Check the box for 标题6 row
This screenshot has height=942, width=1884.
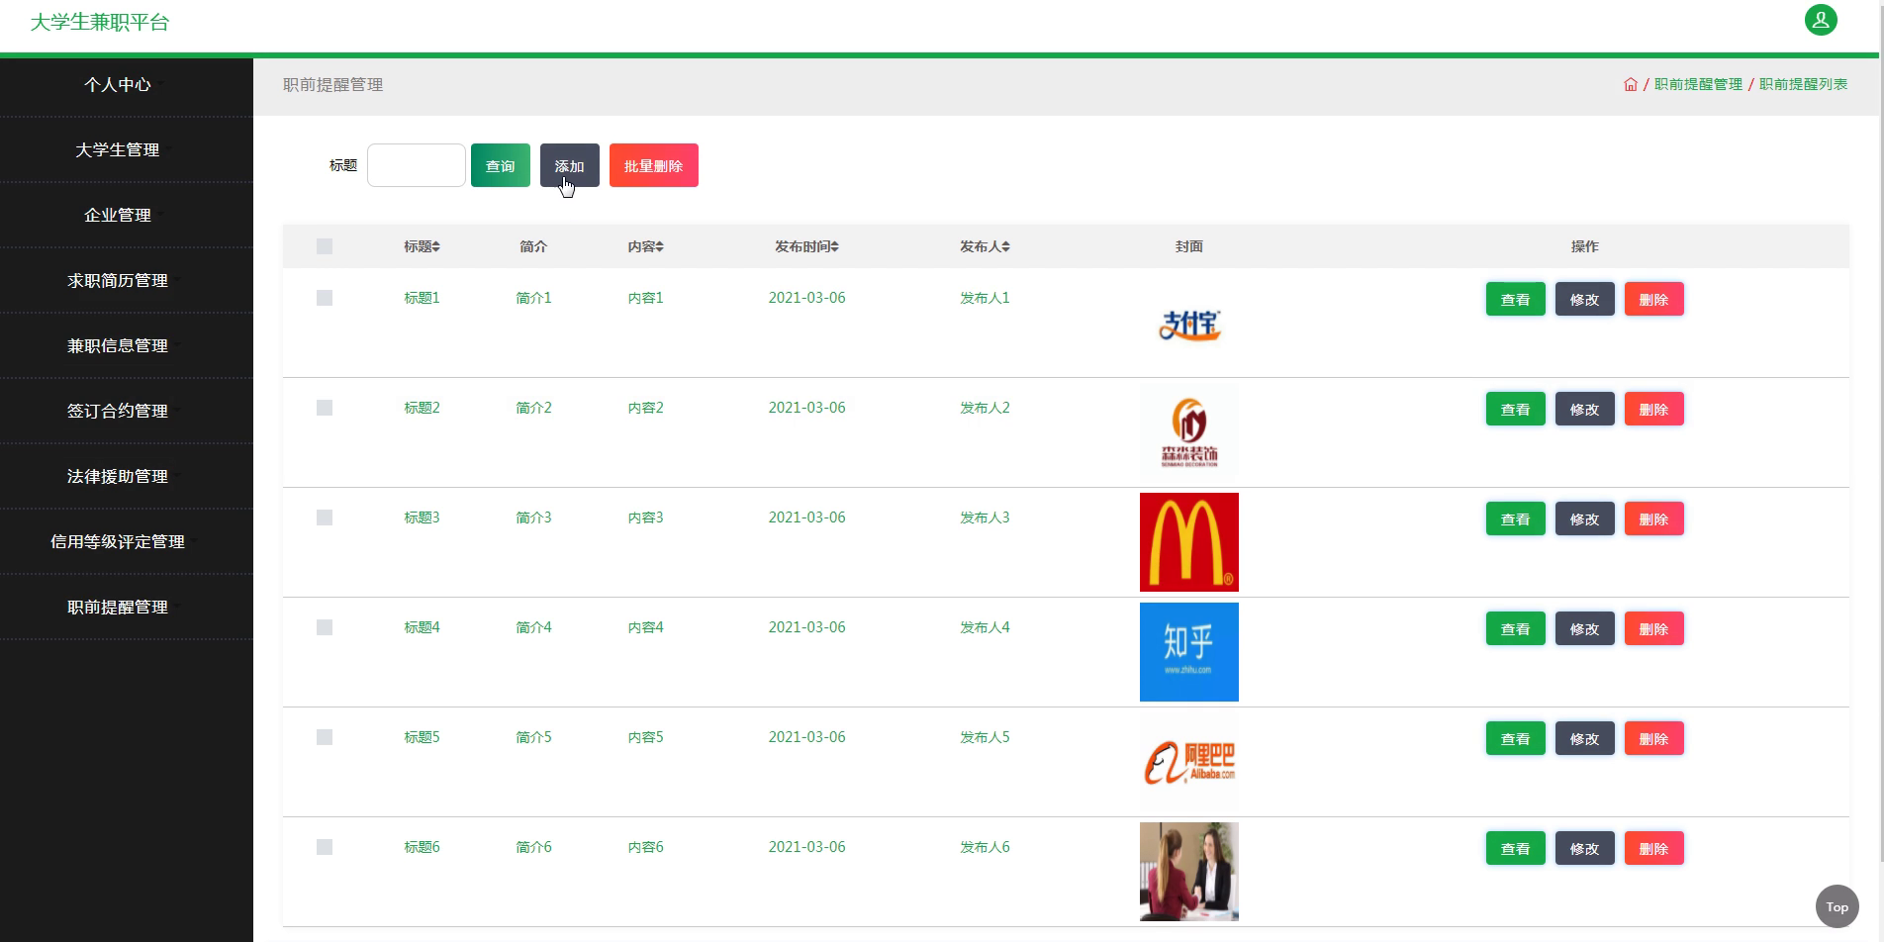[325, 847]
